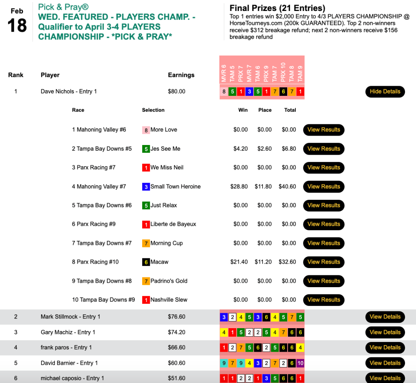The width and height of the screenshot is (416, 383).
Task: Expand Gary Machiz's entry details
Action: 385,332
